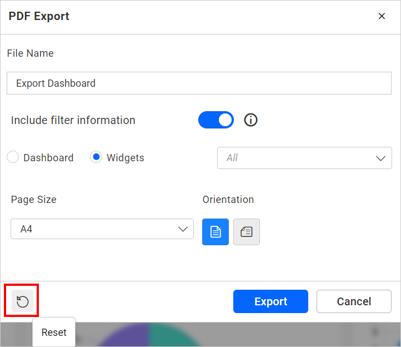Click the Cancel button
401x347 pixels.
[x=354, y=301]
